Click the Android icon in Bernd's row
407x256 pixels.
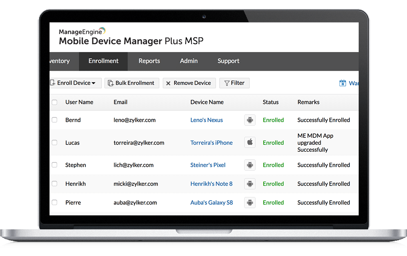[250, 120]
